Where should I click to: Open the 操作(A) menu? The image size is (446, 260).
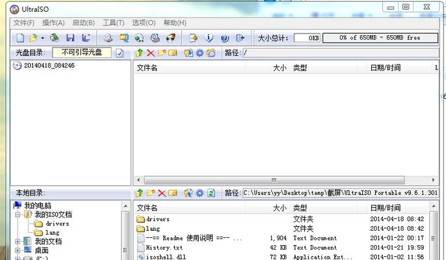pyautogui.click(x=53, y=23)
